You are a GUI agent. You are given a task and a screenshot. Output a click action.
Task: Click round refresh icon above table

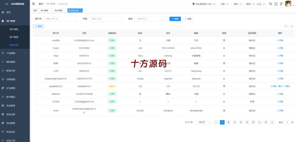tap(292, 26)
